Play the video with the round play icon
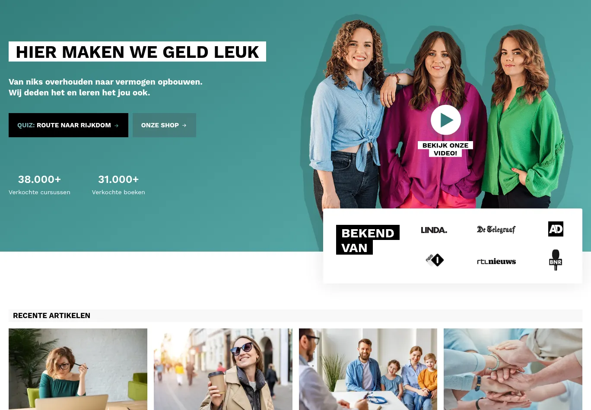This screenshot has width=591, height=410. pos(445,120)
